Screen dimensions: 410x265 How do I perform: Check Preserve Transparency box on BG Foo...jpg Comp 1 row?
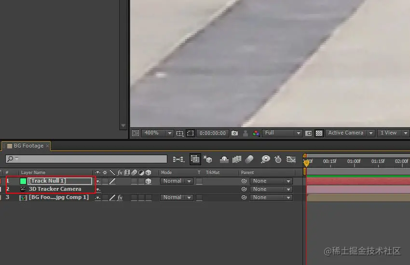point(199,198)
